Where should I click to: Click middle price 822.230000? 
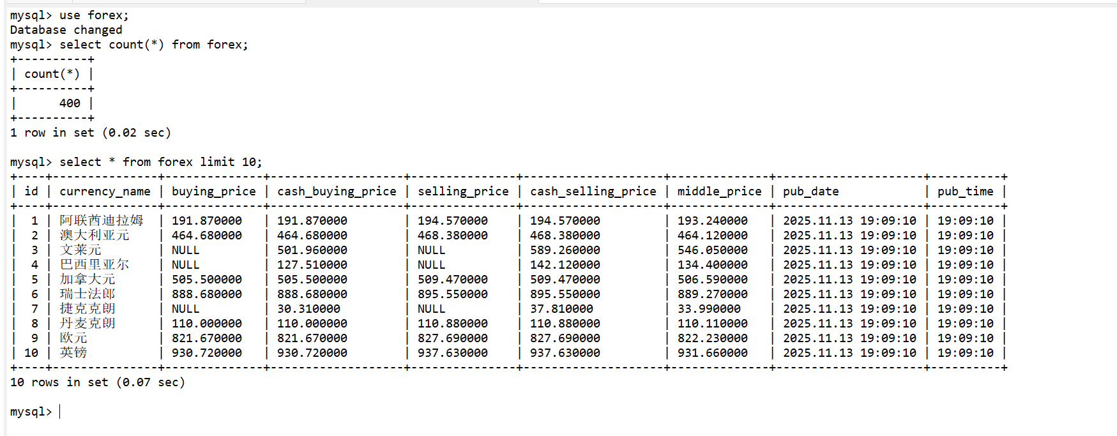click(x=713, y=338)
